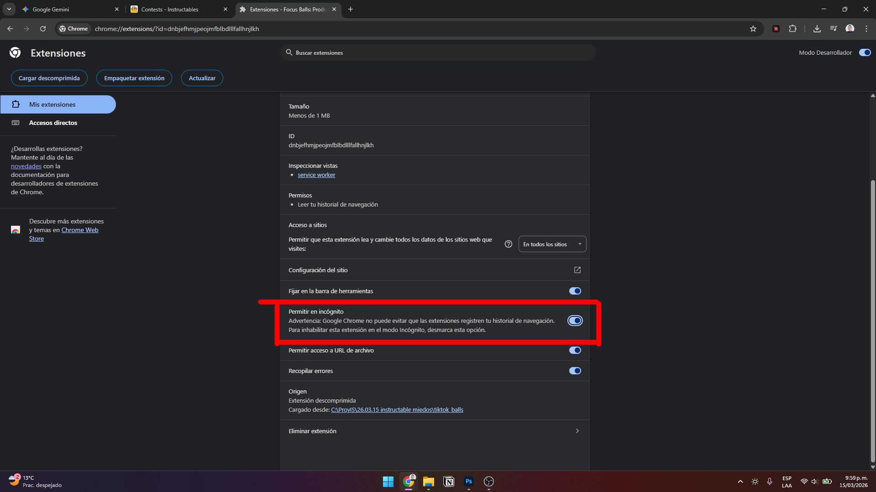876x492 pixels.
Task: Click the Configuración del sitio row label
Action: click(318, 270)
